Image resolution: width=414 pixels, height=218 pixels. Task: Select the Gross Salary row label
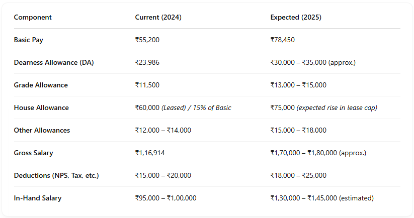click(34, 153)
